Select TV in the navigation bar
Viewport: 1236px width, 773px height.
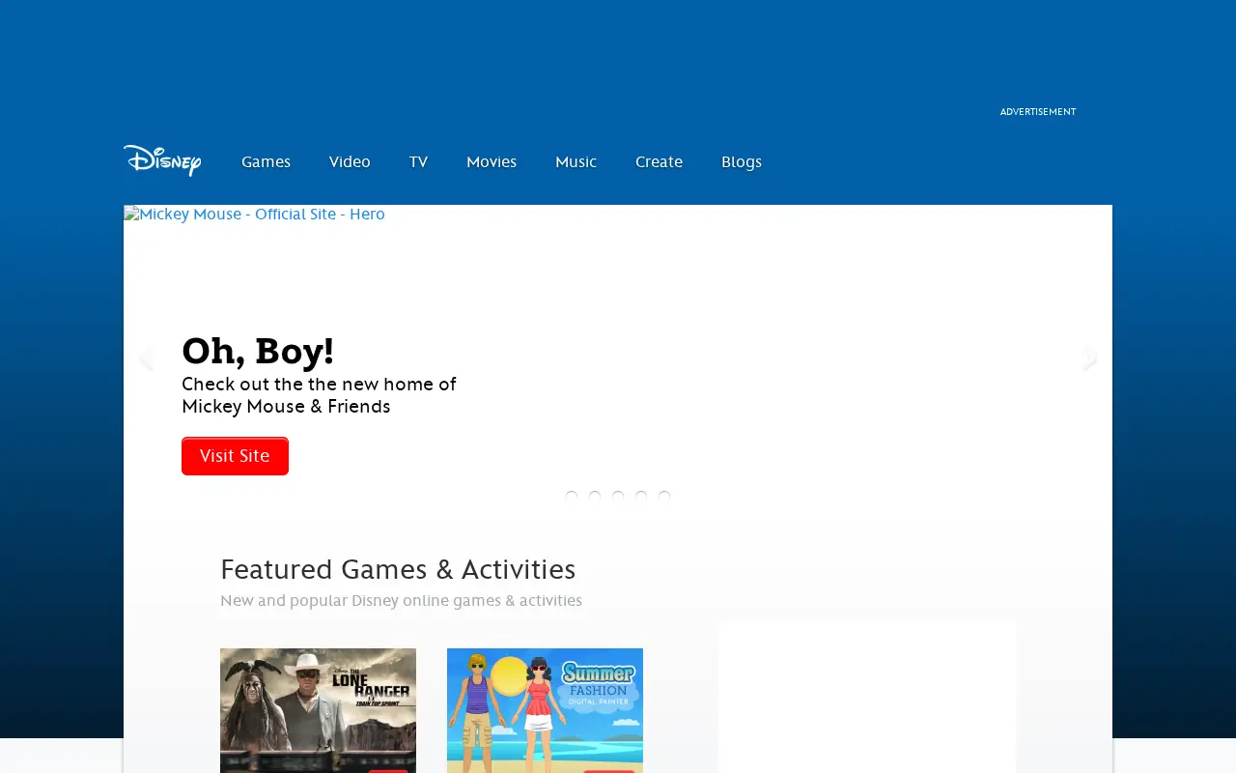point(418,162)
